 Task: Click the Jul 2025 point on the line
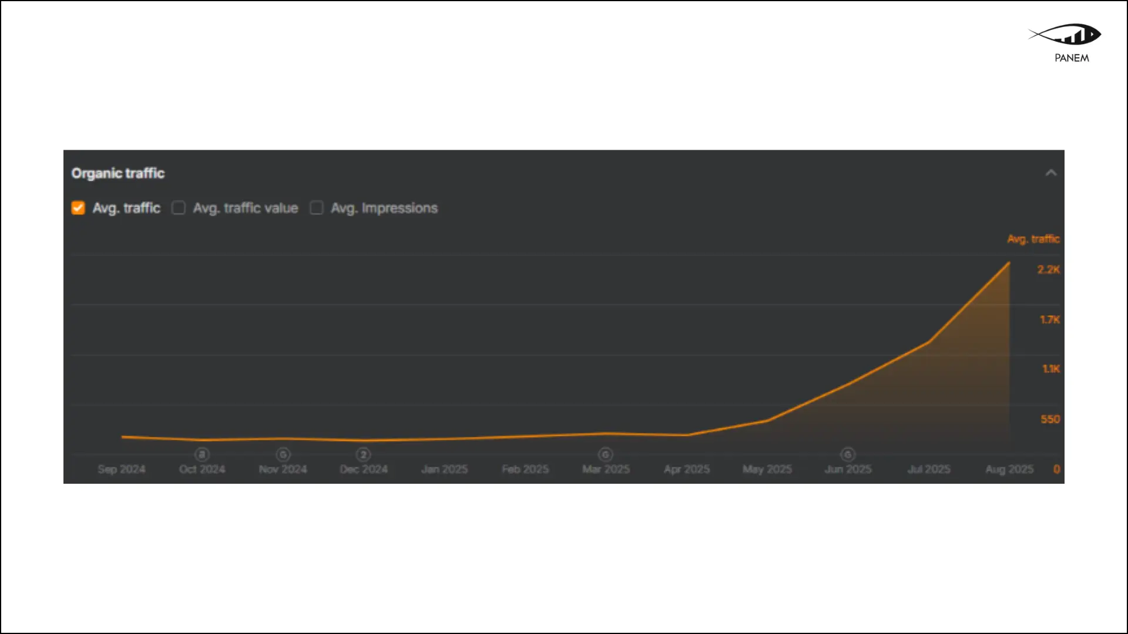[x=929, y=342]
